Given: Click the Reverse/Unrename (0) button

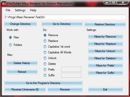Looking at the screenshot, I should coord(25,90).
